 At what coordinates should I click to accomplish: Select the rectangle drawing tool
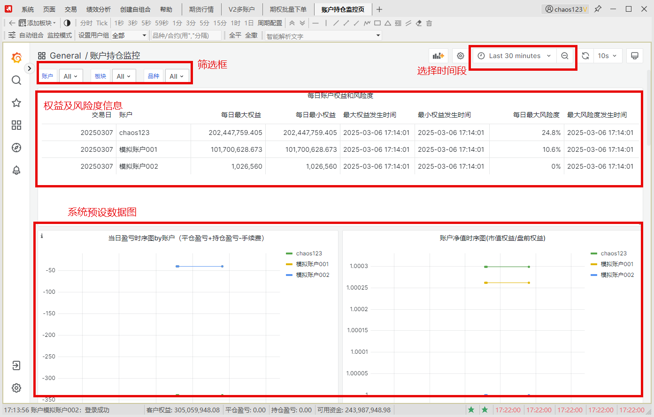click(377, 23)
